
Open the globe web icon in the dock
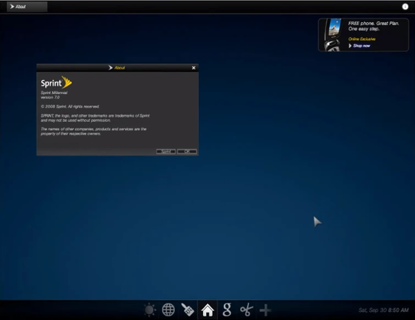pos(168,310)
